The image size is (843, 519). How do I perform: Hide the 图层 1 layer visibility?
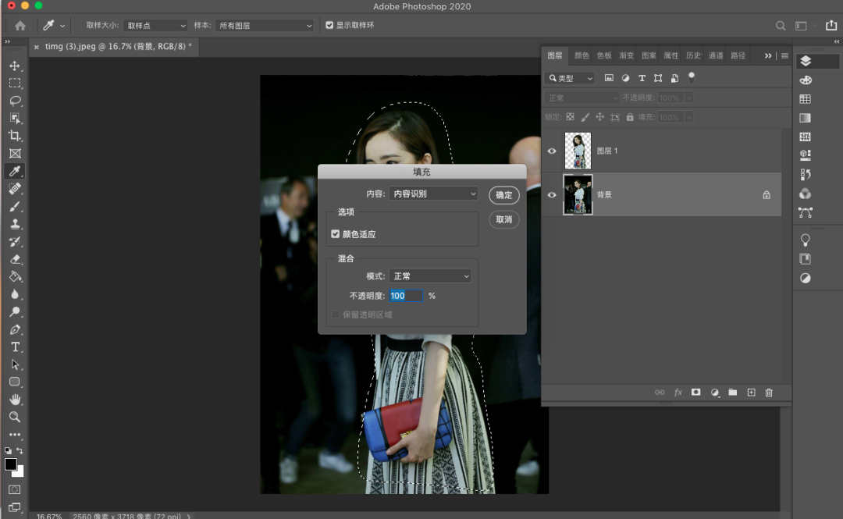(552, 151)
